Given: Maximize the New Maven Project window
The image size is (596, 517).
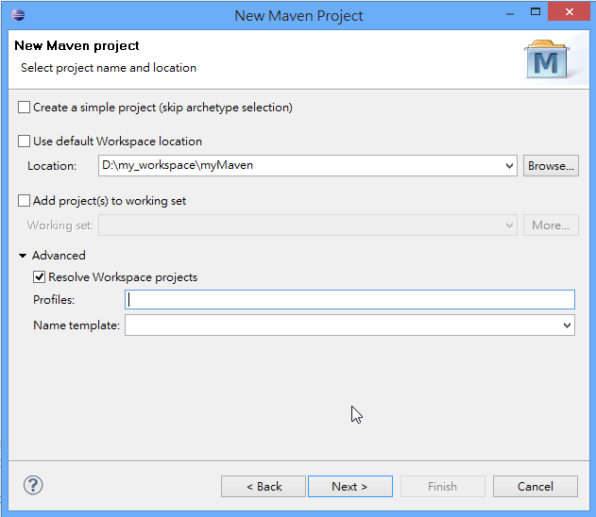Looking at the screenshot, I should click(536, 12).
